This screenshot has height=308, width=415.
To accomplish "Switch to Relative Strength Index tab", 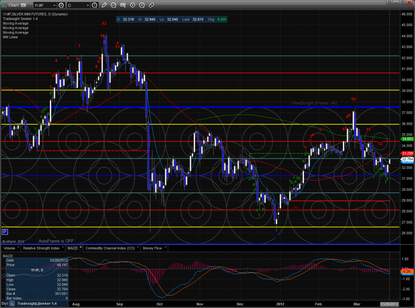I will [x=40, y=248].
